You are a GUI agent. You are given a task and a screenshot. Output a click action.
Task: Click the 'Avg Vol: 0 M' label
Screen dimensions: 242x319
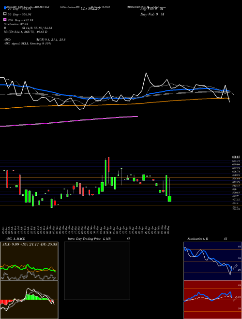point(152,9)
